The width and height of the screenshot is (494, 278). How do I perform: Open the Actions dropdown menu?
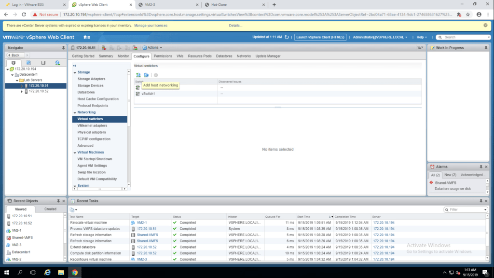154,48
